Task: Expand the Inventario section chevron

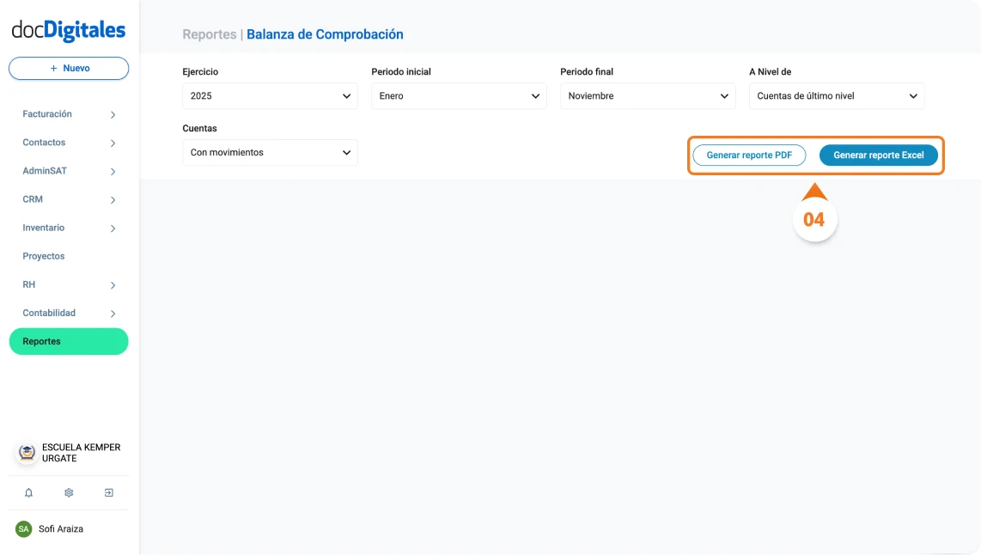Action: point(113,228)
